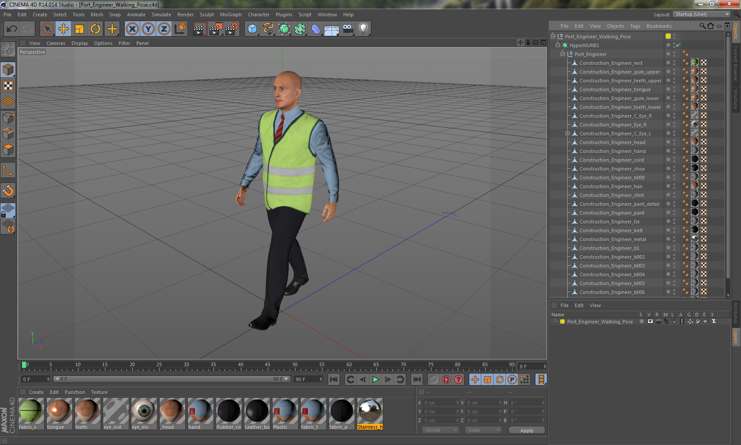Open the Simulate menu

pos(161,15)
